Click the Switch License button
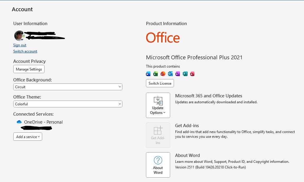Viewport: 304px width, 182px height. pos(160,83)
